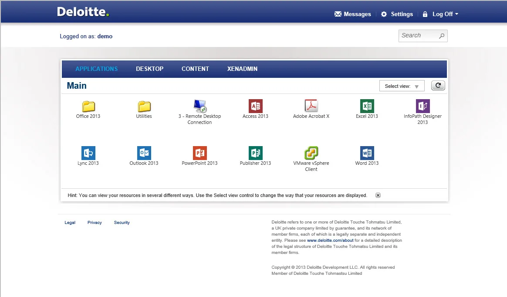This screenshot has width=507, height=297.
Task: Launch the InfoPath Designer 2013 icon
Action: coord(422,106)
